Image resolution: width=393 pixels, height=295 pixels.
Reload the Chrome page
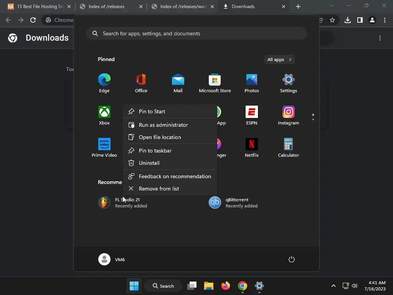click(33, 20)
